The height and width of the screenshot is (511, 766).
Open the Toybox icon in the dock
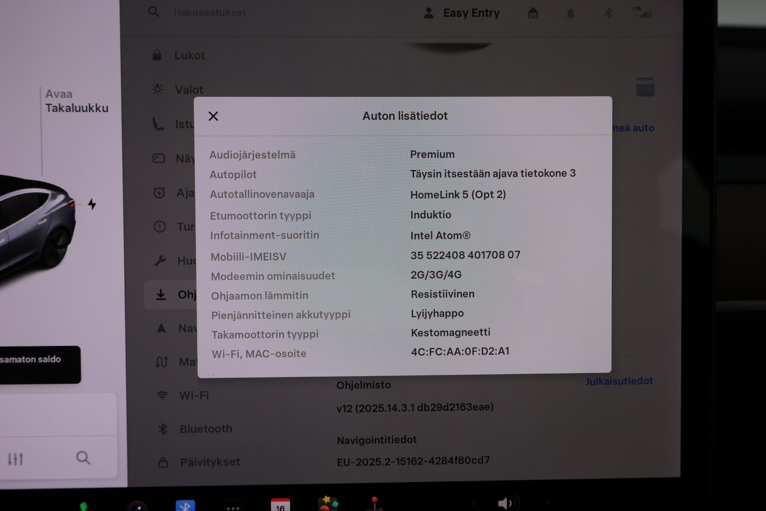click(x=328, y=503)
